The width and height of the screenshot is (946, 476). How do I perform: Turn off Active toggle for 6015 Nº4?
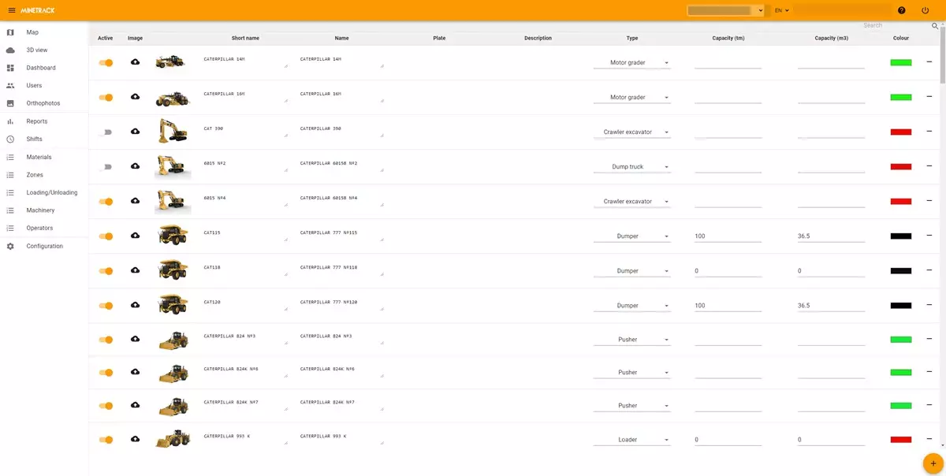(x=106, y=202)
